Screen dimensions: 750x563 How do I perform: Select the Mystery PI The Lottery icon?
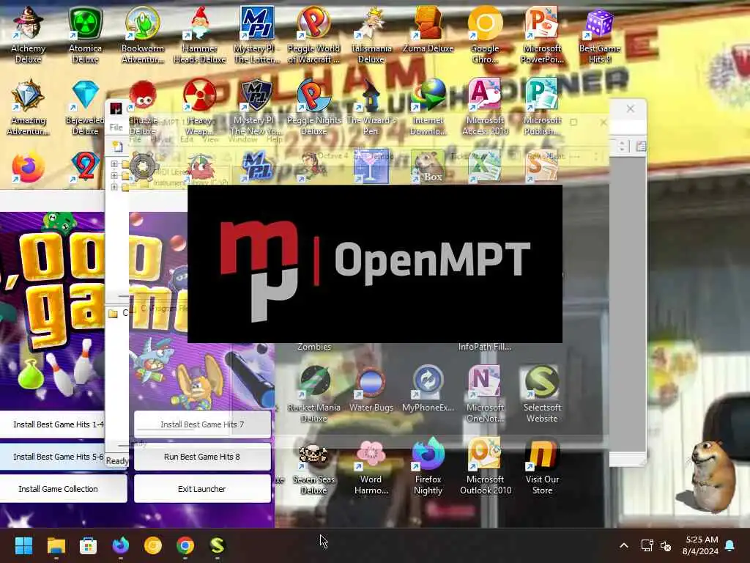257,34
